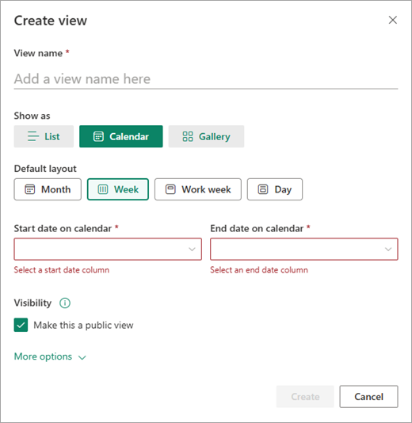Click the Visibility info icon
Screen dimensions: 412x423
click(65, 303)
